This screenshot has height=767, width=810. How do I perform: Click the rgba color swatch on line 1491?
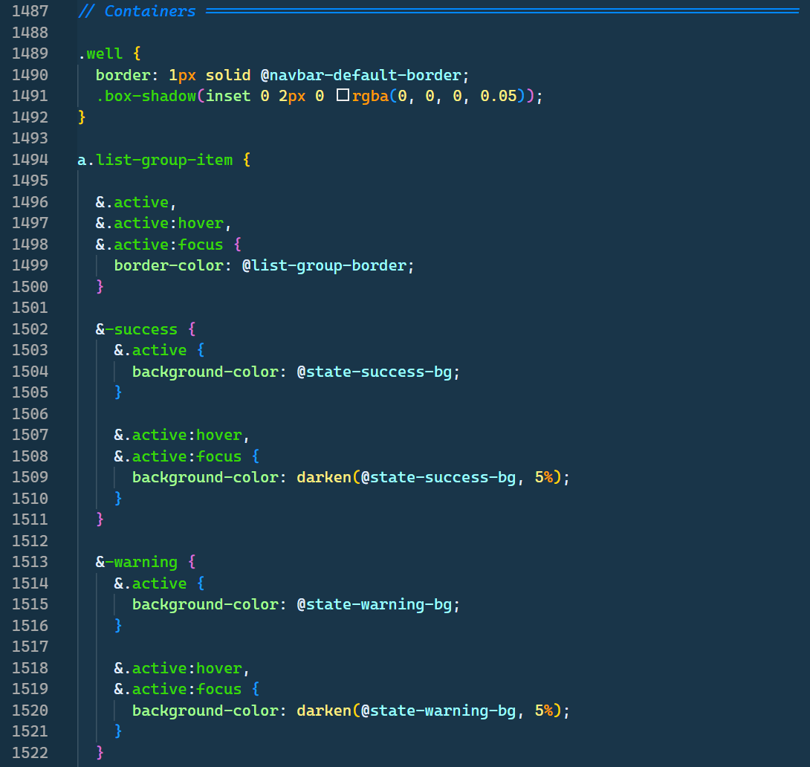pyautogui.click(x=343, y=96)
